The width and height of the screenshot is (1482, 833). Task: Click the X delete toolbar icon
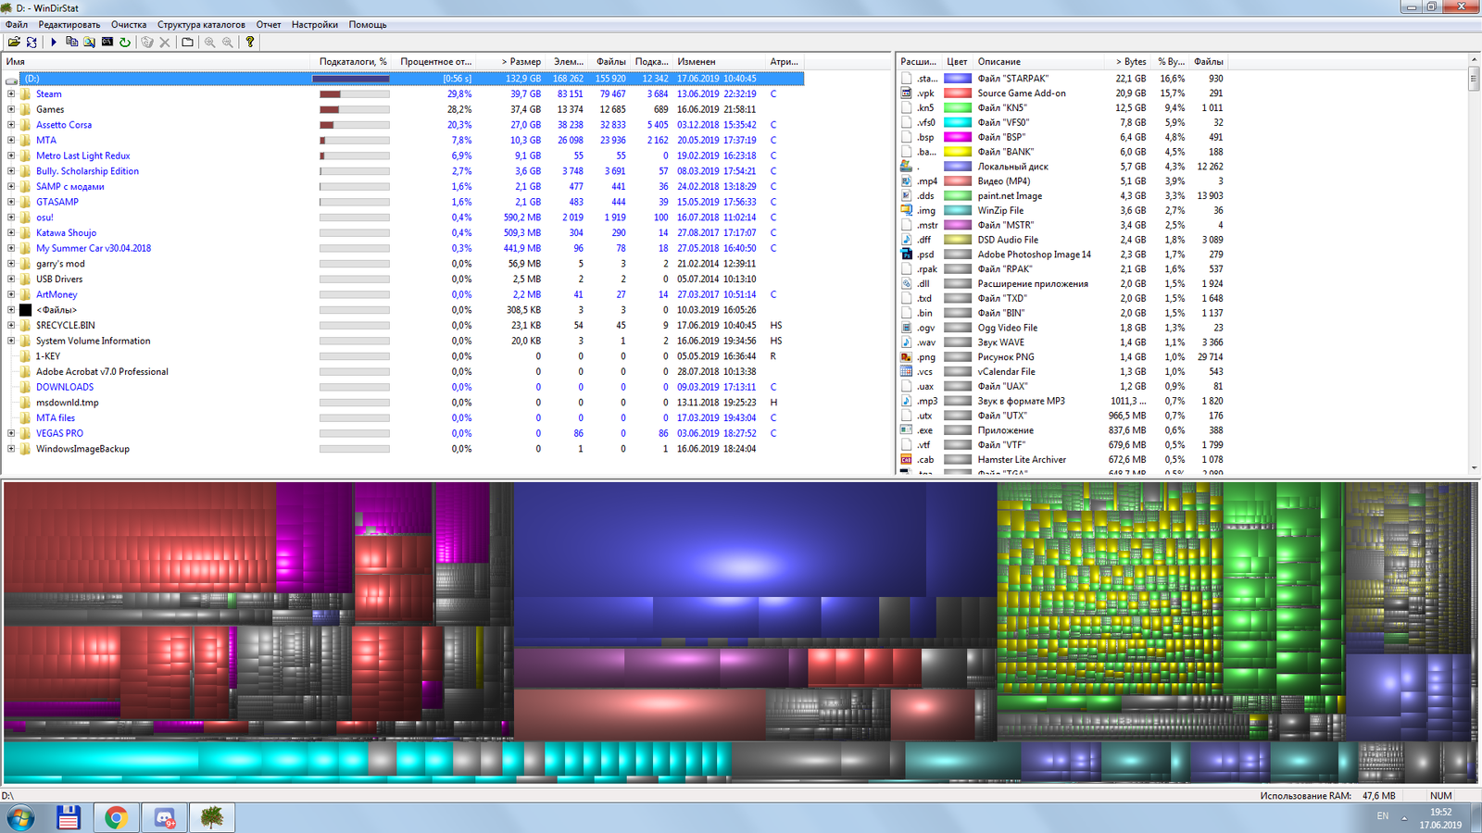pyautogui.click(x=165, y=42)
